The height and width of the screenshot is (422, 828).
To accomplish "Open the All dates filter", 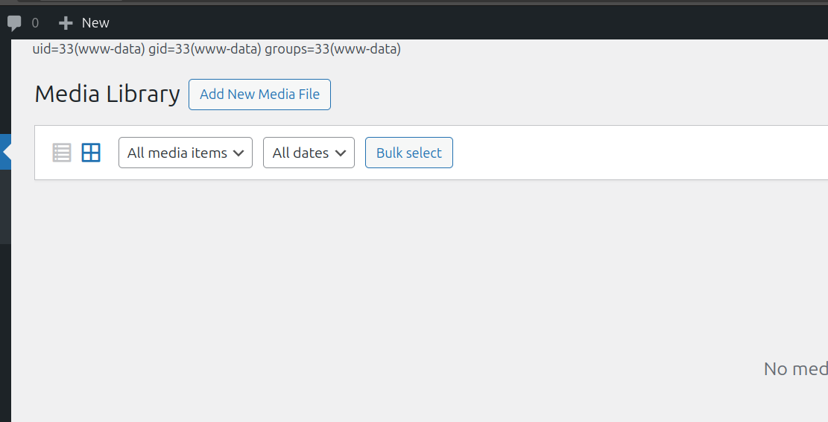I will pos(309,153).
